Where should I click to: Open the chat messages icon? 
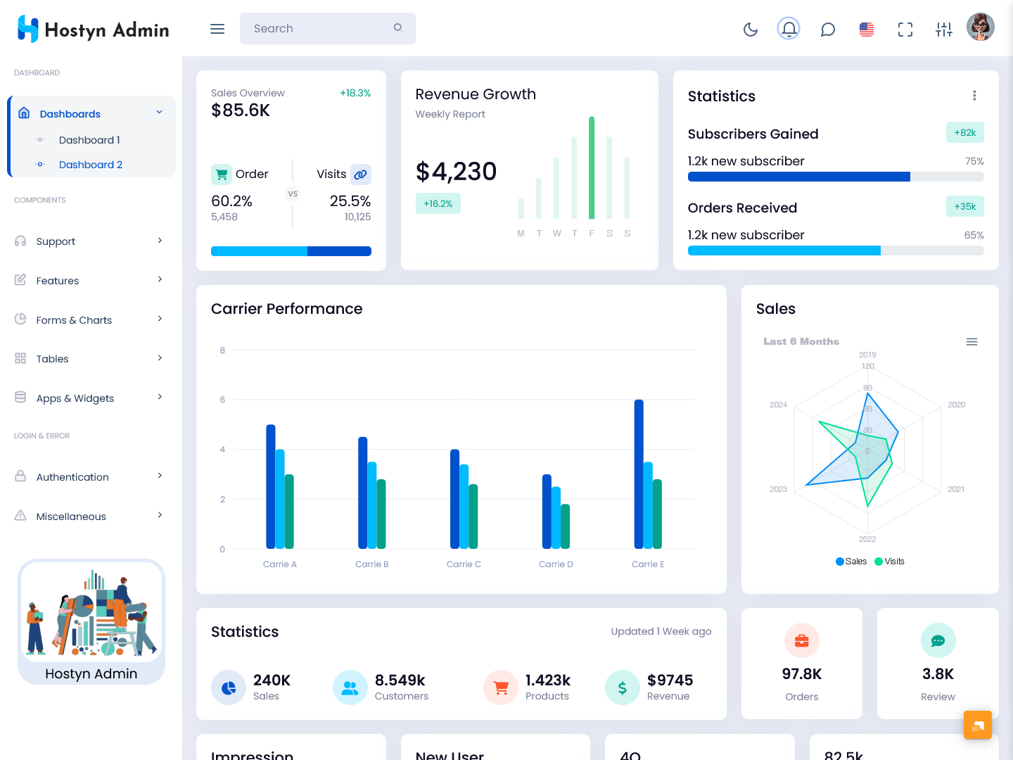pos(828,29)
